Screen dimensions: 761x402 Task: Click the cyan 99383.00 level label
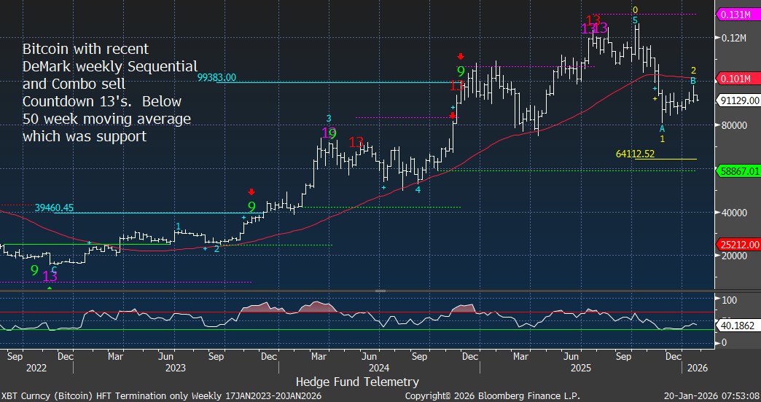216,77
